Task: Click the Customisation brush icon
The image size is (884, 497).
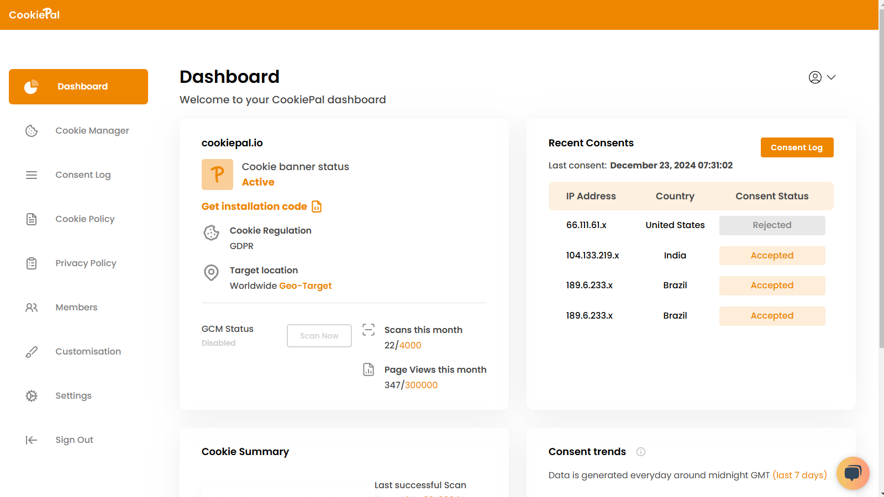Action: coord(31,352)
